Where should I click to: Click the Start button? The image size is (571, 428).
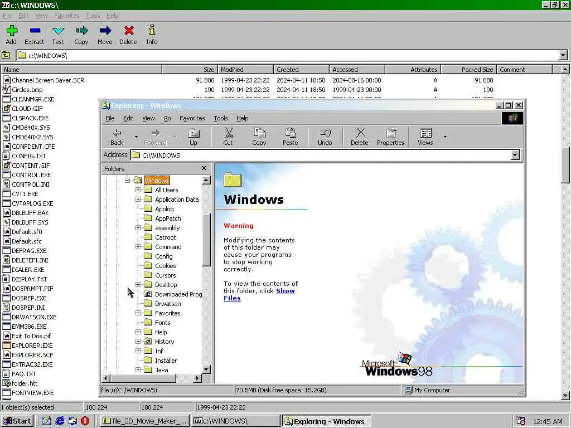tap(17, 421)
